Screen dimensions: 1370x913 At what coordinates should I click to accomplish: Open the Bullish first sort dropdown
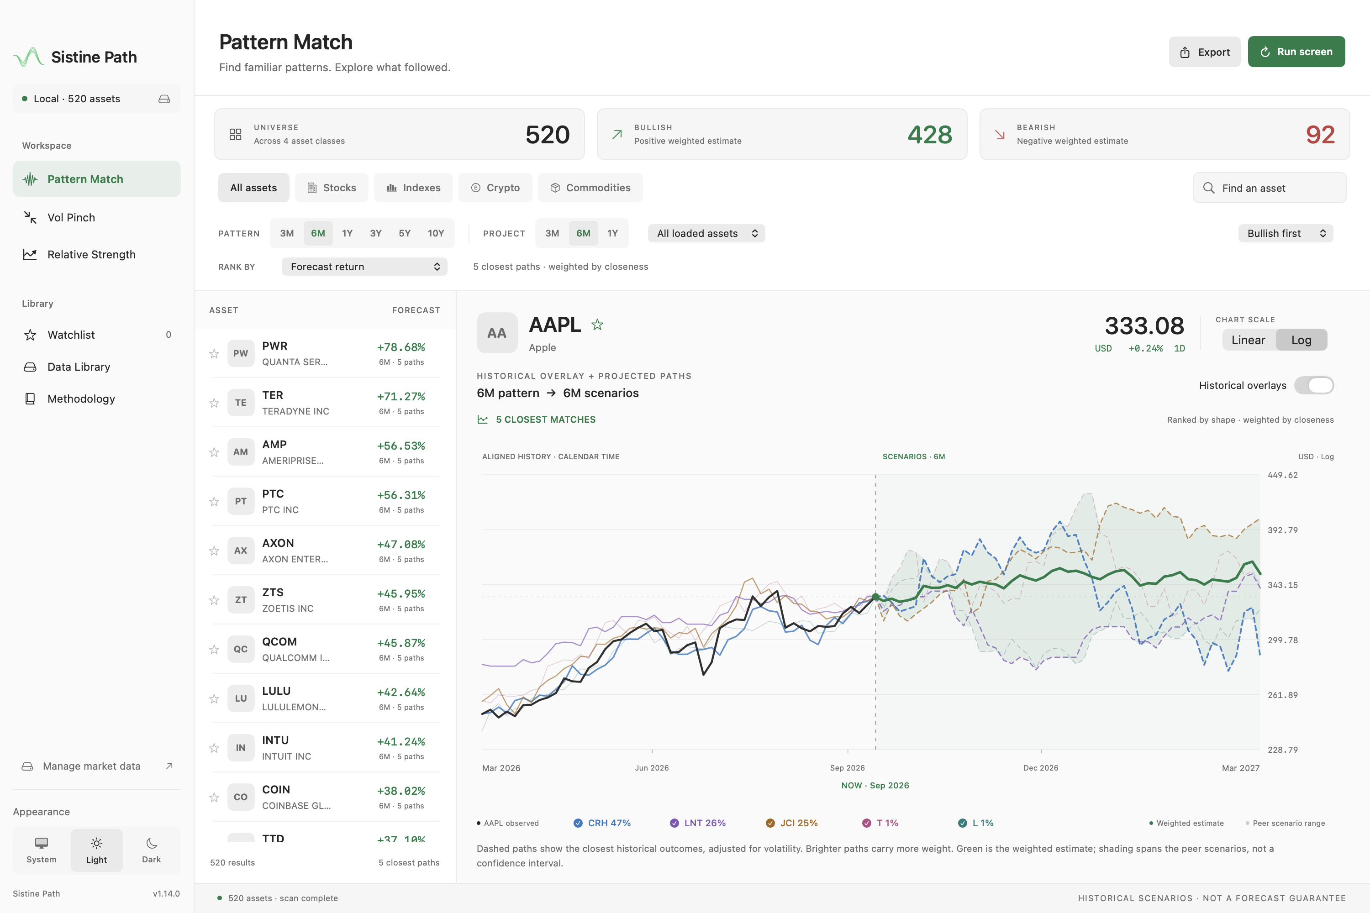(x=1286, y=233)
